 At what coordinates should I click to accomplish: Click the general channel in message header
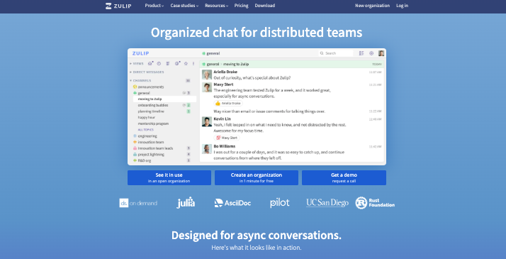210,65
